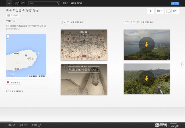Open the 정렬 sort dropdown
This screenshot has width=185, height=128.
pos(160,11)
